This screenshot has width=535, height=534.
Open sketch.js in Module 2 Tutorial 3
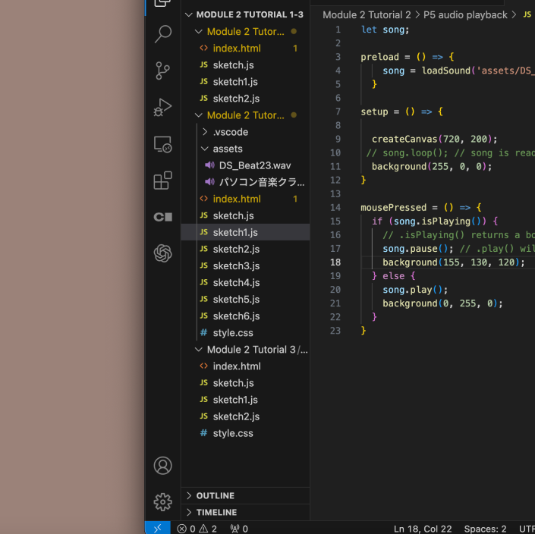[x=245, y=383]
